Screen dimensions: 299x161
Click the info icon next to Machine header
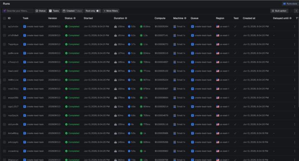tap(185, 18)
